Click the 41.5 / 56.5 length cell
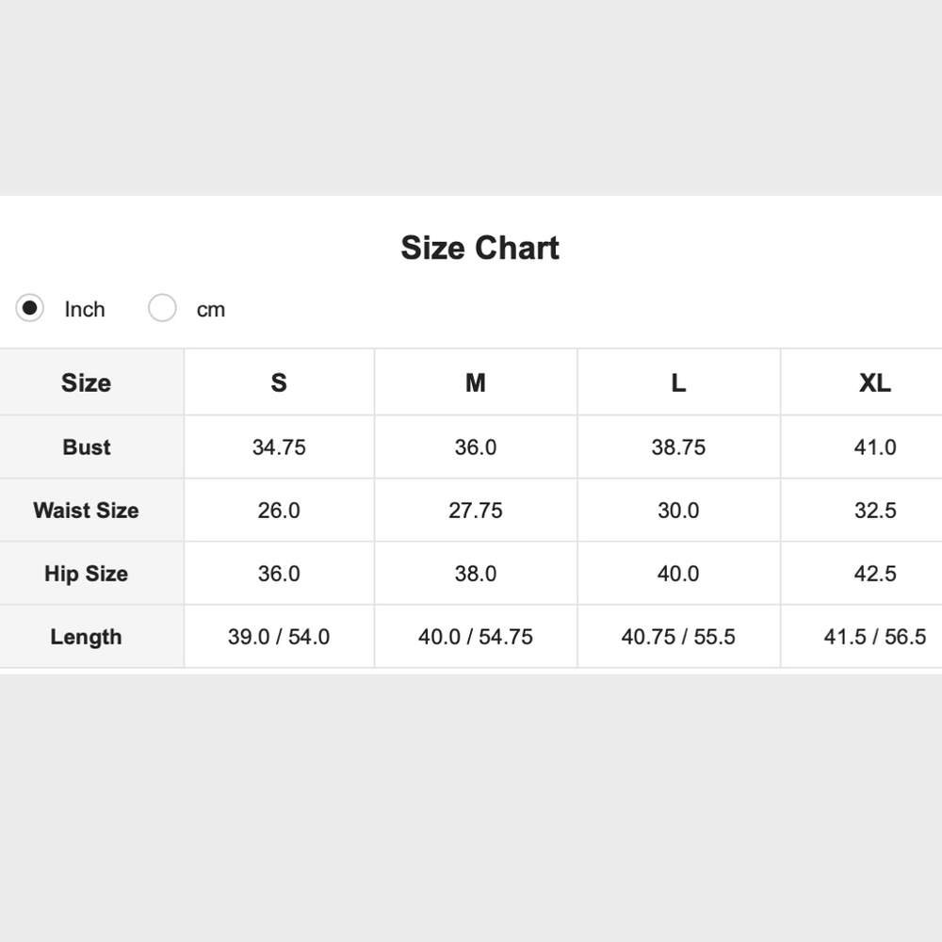 [x=874, y=637]
